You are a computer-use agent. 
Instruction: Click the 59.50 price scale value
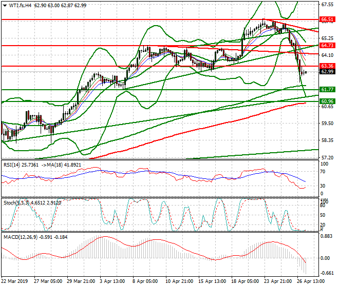(x=327, y=124)
